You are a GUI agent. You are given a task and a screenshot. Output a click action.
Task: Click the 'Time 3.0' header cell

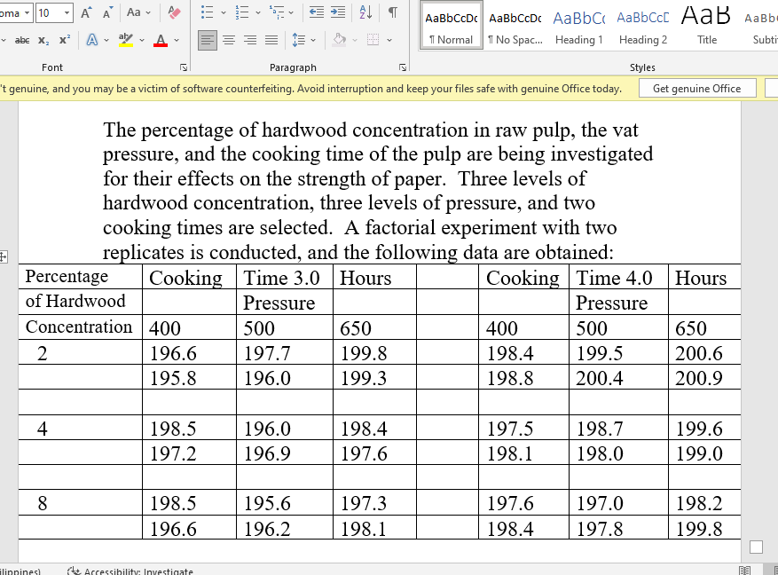pyautogui.click(x=284, y=277)
